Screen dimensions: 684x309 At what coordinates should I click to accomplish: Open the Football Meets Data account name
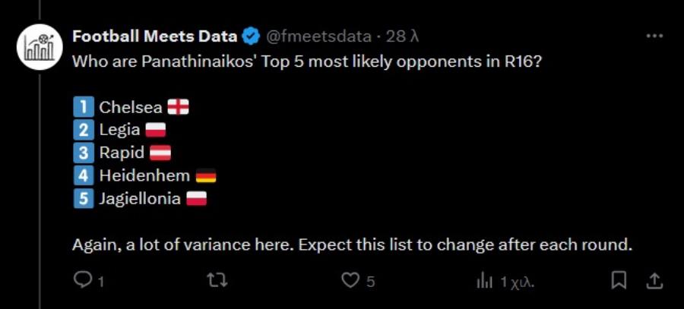point(154,36)
